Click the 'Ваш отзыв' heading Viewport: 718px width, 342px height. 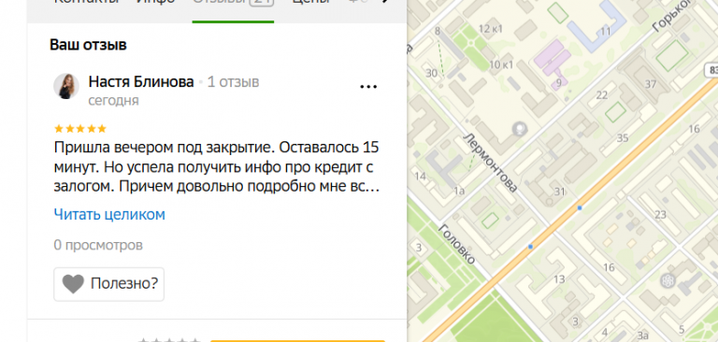click(88, 45)
